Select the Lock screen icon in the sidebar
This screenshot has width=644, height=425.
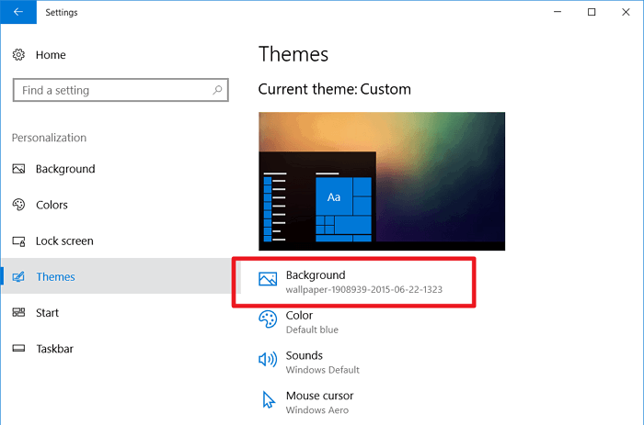pos(18,241)
